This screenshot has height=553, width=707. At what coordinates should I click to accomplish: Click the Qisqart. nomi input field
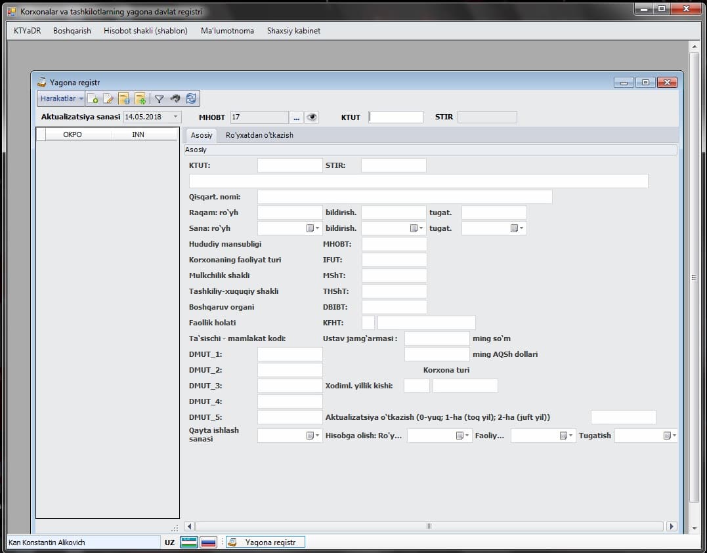pos(404,197)
